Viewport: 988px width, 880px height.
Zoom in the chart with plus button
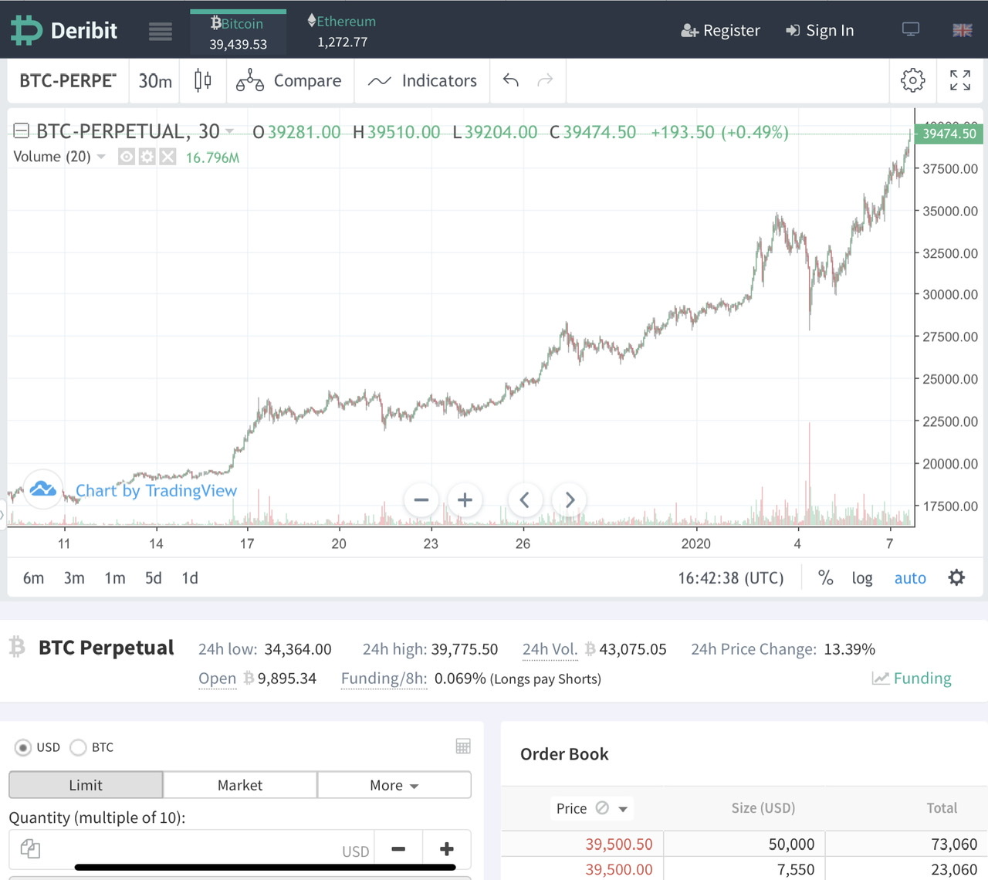[x=465, y=500]
